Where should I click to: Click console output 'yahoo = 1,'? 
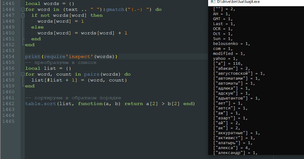(x=225, y=59)
